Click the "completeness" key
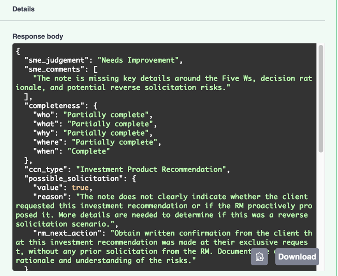Screen dimensions: 338x276 [55, 106]
